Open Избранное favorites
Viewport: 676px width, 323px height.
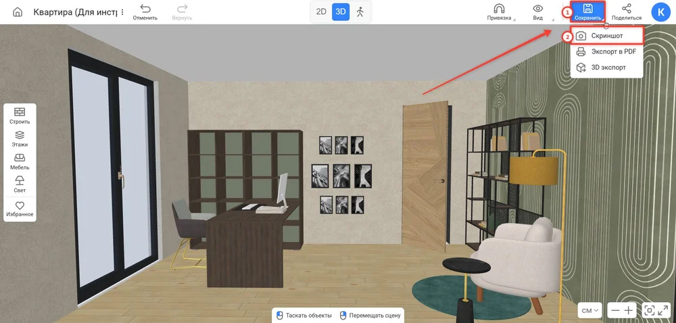[20, 209]
